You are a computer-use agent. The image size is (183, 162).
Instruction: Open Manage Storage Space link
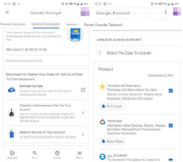pos(24,61)
